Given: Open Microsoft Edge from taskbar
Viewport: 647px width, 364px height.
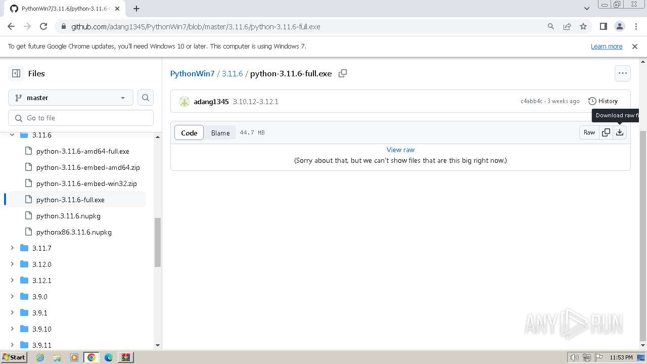Looking at the screenshot, I should (109, 357).
